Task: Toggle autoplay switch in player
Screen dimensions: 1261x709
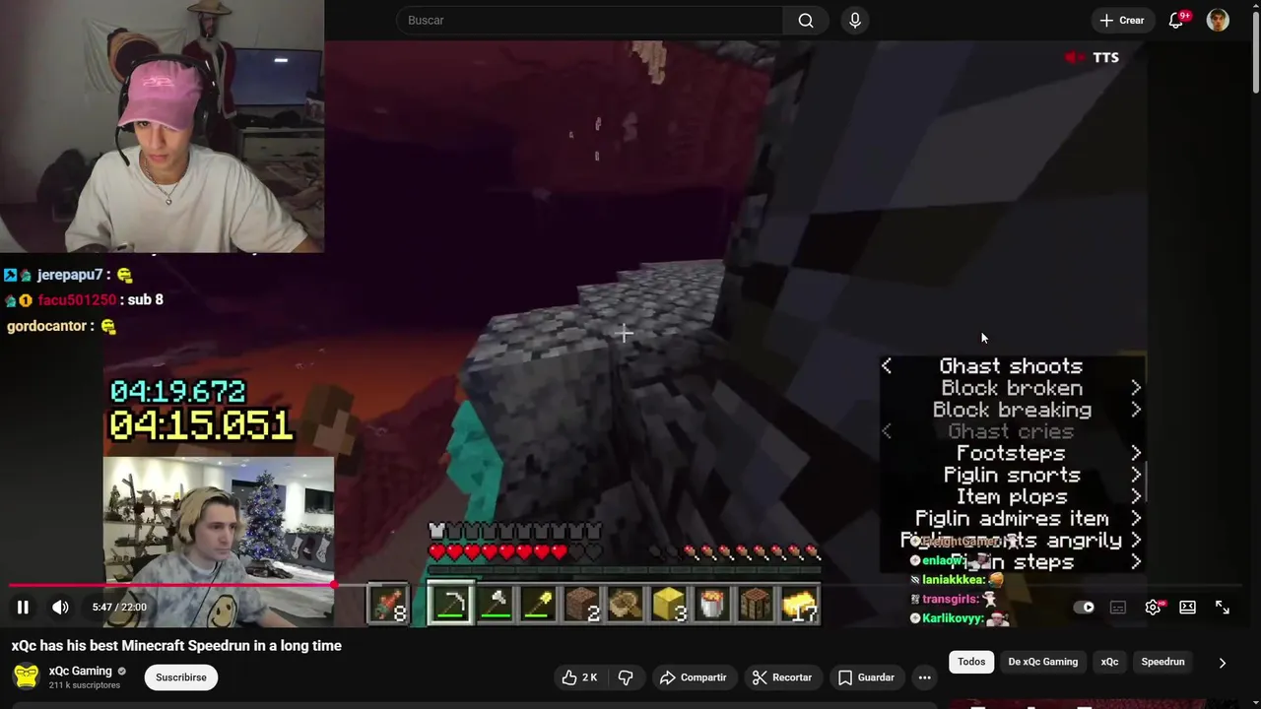Action: [1084, 608]
